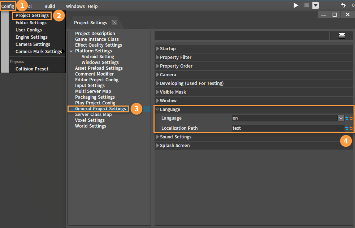Stop playback with the square stop icon
355x228 pixels.
coord(307,5)
